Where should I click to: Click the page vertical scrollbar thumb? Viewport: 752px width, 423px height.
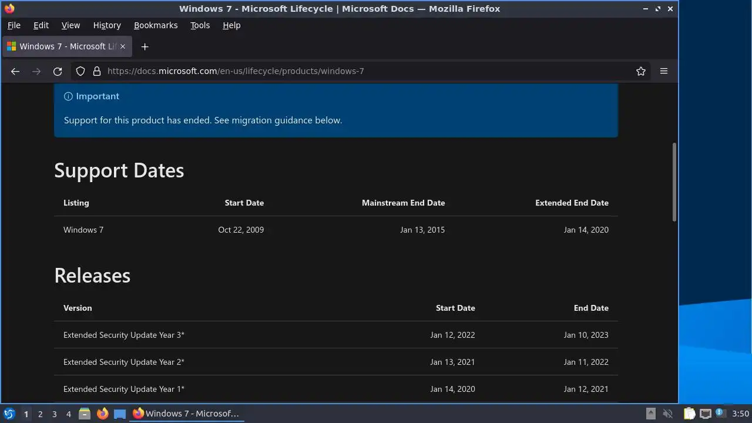tap(674, 182)
